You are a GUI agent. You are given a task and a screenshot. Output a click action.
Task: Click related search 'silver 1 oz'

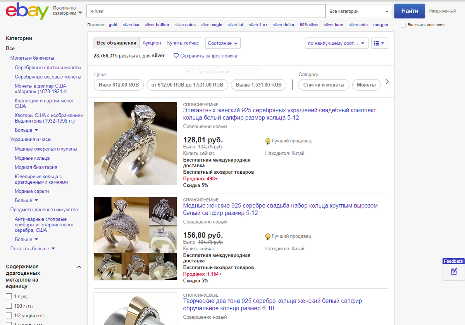tap(258, 25)
